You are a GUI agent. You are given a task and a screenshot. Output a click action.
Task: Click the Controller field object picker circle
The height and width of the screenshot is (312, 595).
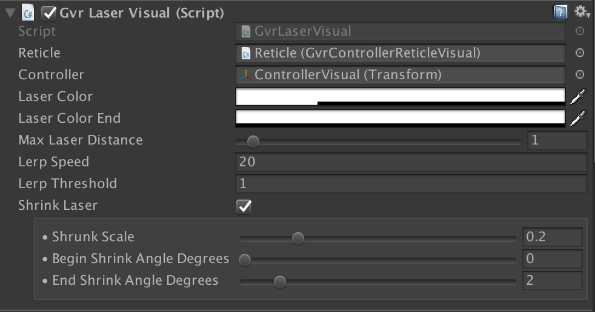pyautogui.click(x=579, y=75)
